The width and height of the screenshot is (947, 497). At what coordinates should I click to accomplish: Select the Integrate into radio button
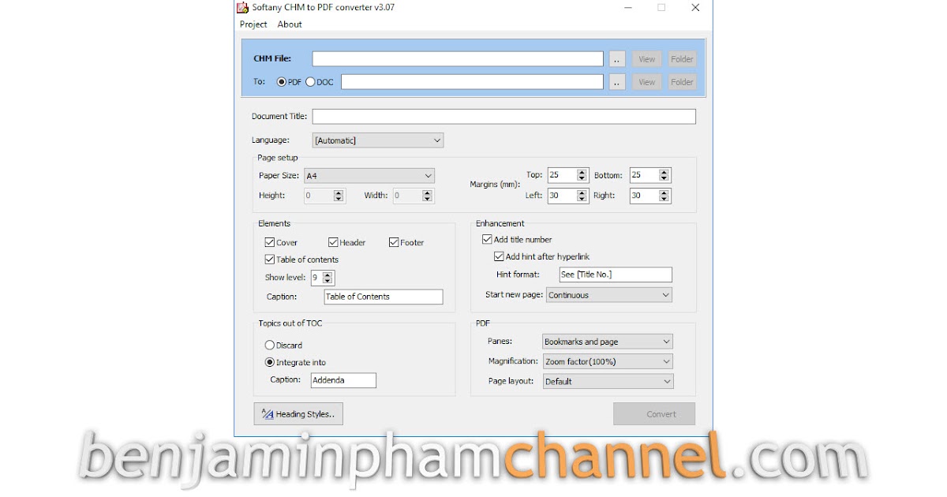[270, 363]
